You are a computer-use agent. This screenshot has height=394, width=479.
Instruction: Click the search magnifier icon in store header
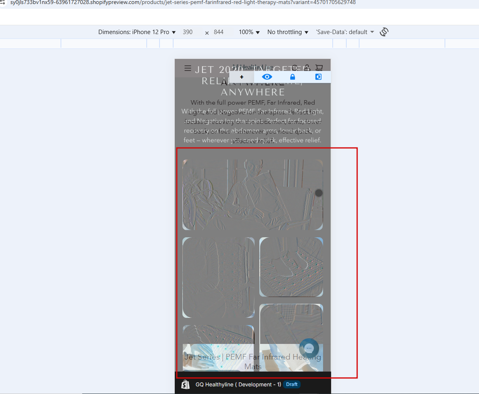295,68
